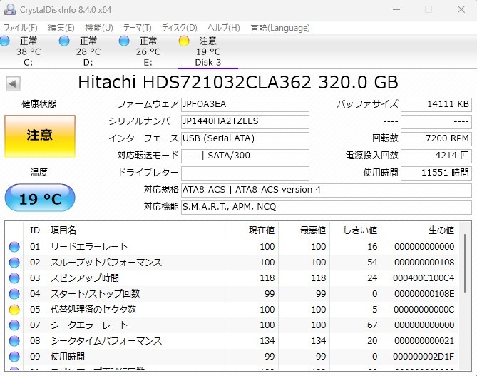
Task: Click the 19 °C temperature button
Action: 39,199
